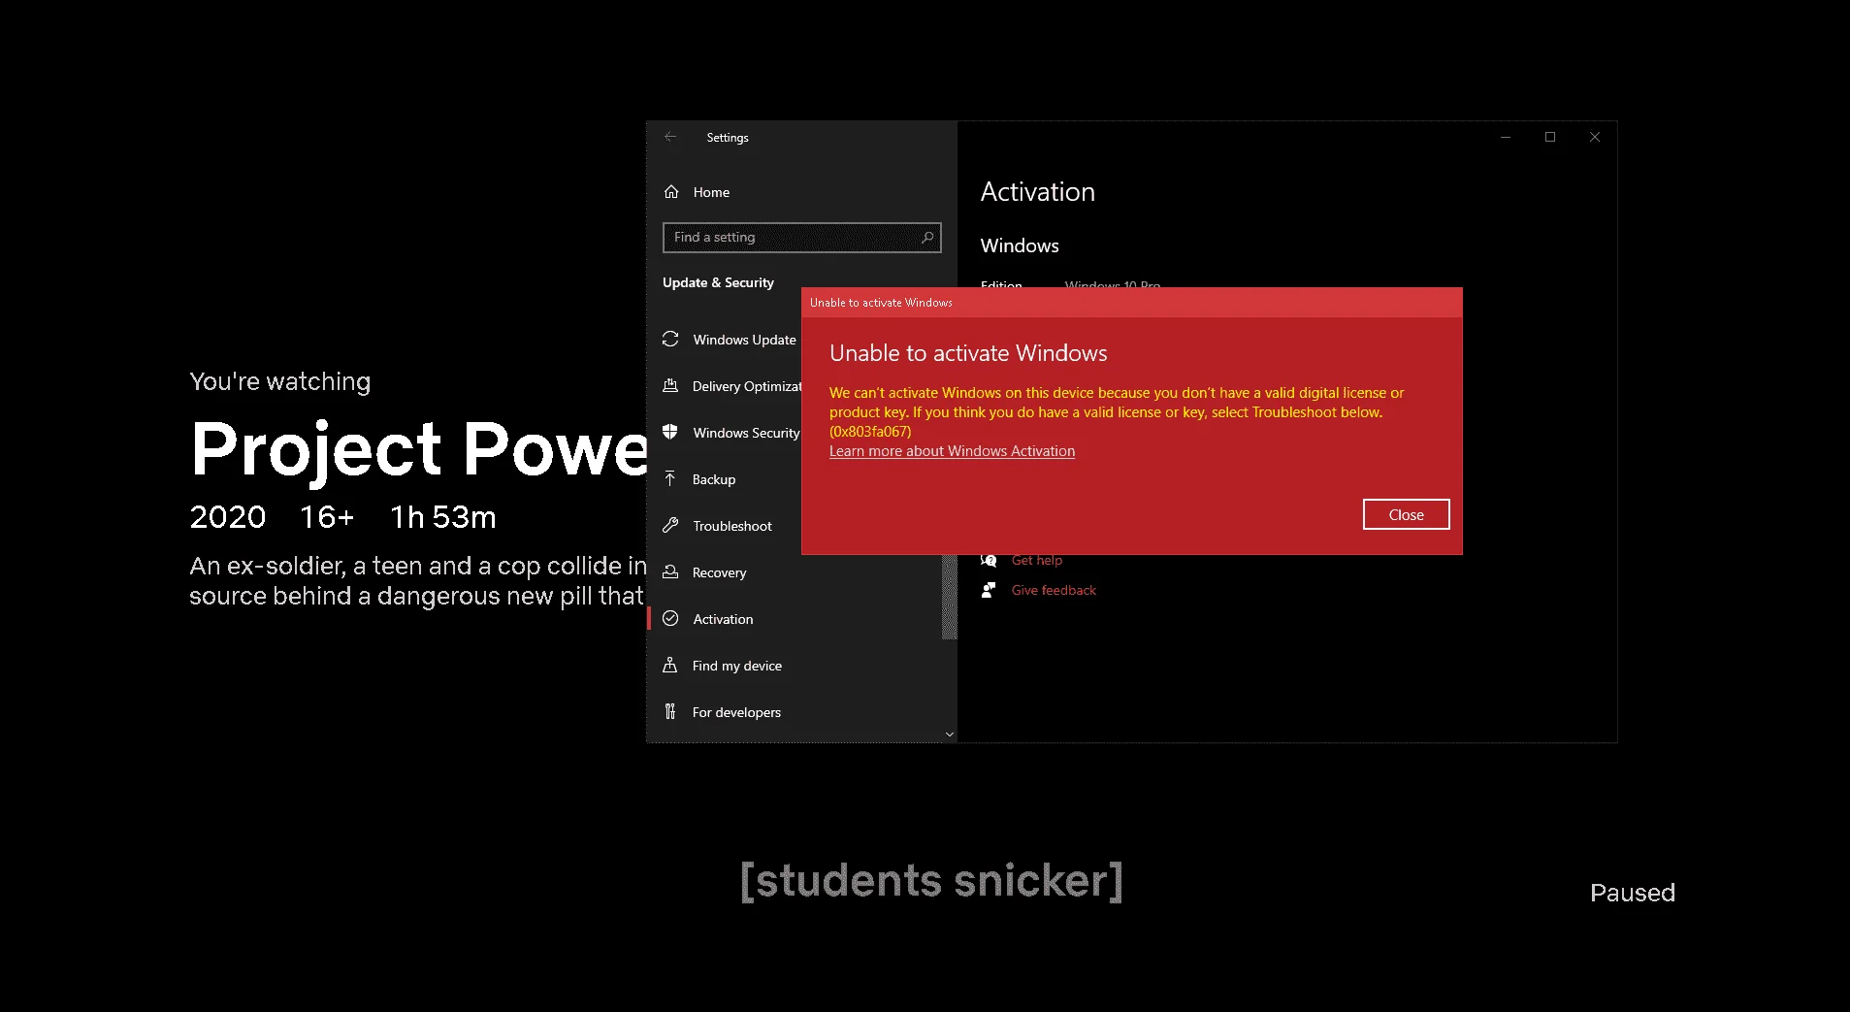Click the Give feedback person icon

pyautogui.click(x=989, y=590)
